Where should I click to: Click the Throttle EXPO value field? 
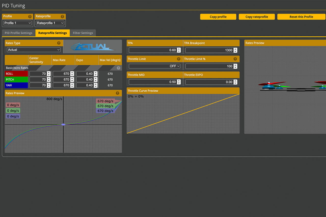coord(211,82)
